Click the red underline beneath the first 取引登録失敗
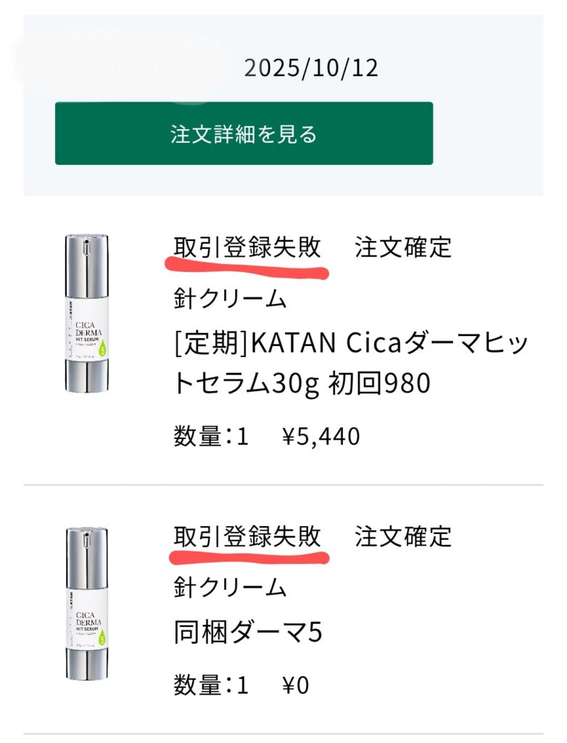This screenshot has height=743, width=567. click(x=247, y=269)
